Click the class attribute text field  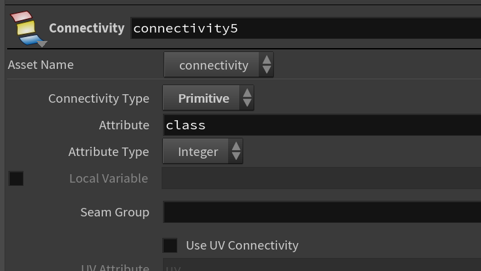coord(322,125)
